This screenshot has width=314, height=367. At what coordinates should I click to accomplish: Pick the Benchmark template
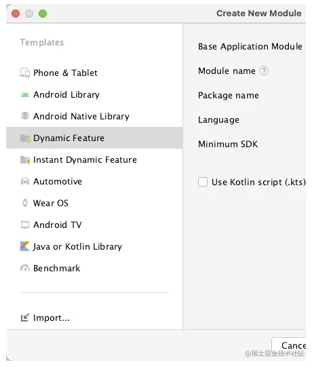coord(94,268)
